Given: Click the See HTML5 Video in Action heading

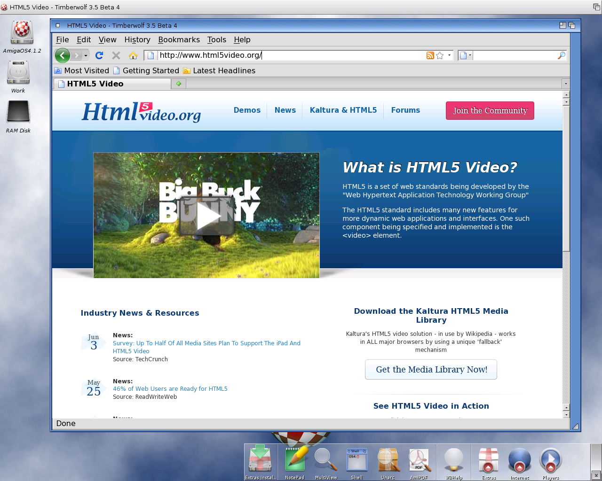Looking at the screenshot, I should (431, 406).
